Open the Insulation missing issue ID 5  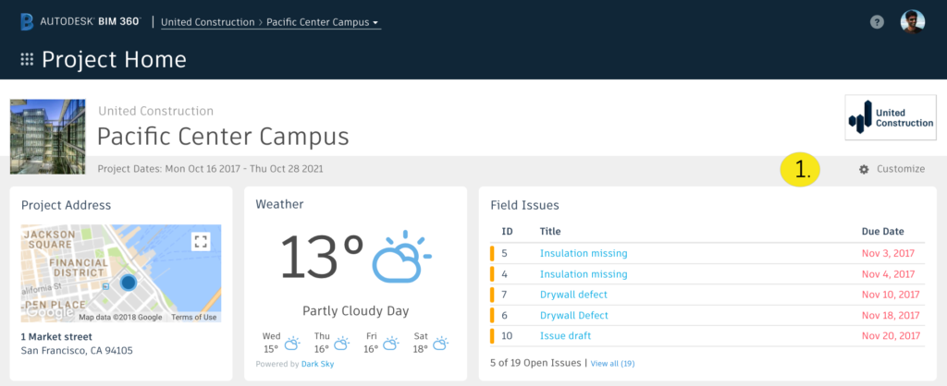click(584, 253)
